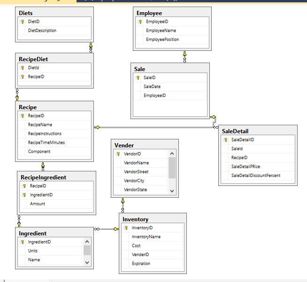Screen dimensions: 307x282
Task: Select EmployeeID column in Sale table
Action: coord(170,96)
